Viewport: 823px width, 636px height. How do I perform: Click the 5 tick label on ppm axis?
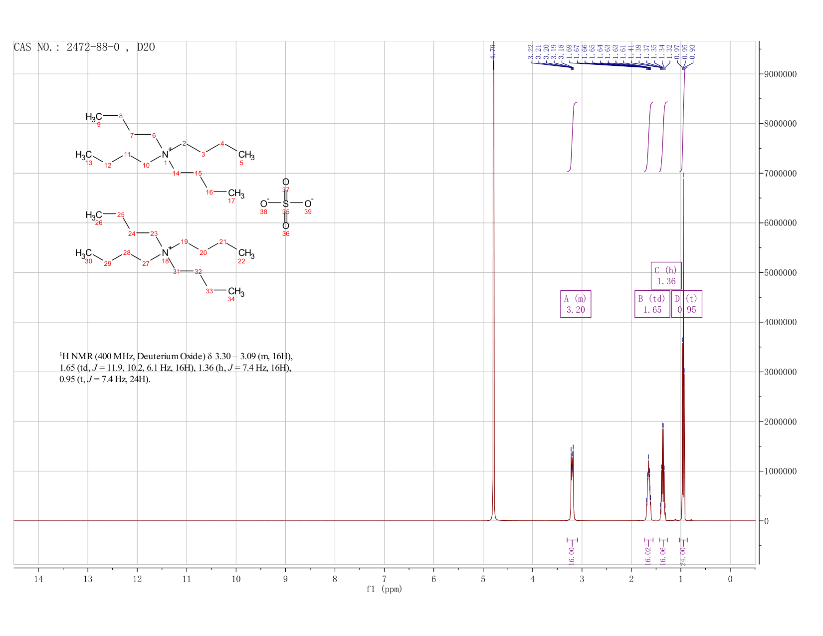483,579
